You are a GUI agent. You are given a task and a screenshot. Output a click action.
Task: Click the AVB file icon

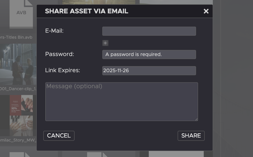(21, 13)
